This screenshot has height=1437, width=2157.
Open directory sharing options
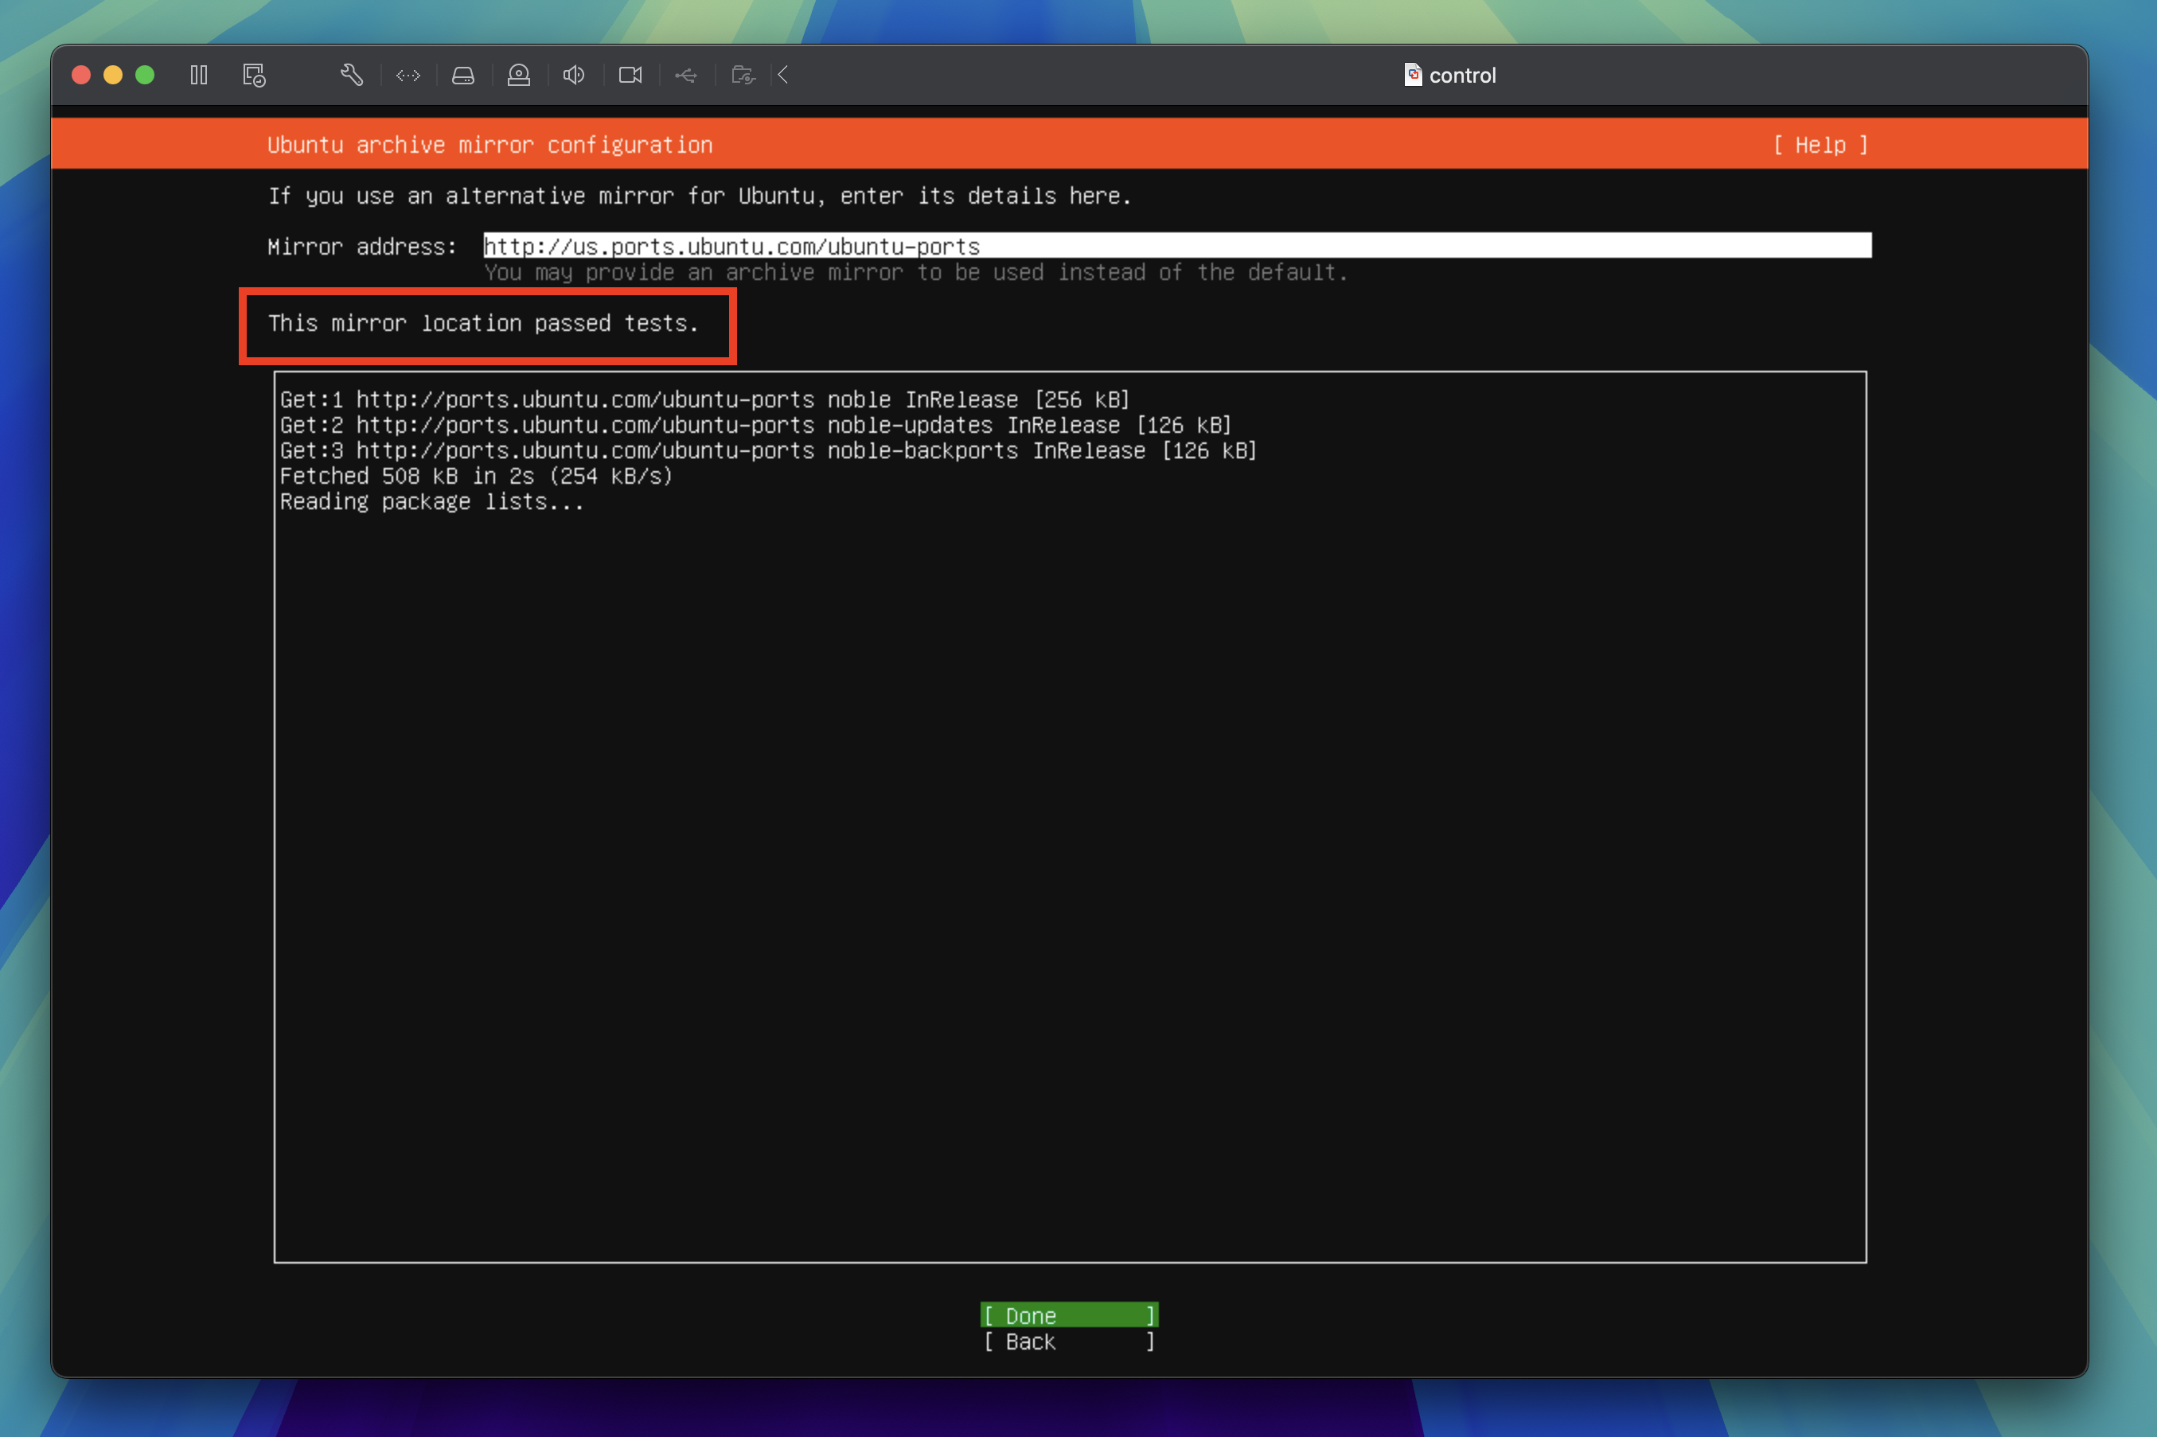click(x=743, y=75)
